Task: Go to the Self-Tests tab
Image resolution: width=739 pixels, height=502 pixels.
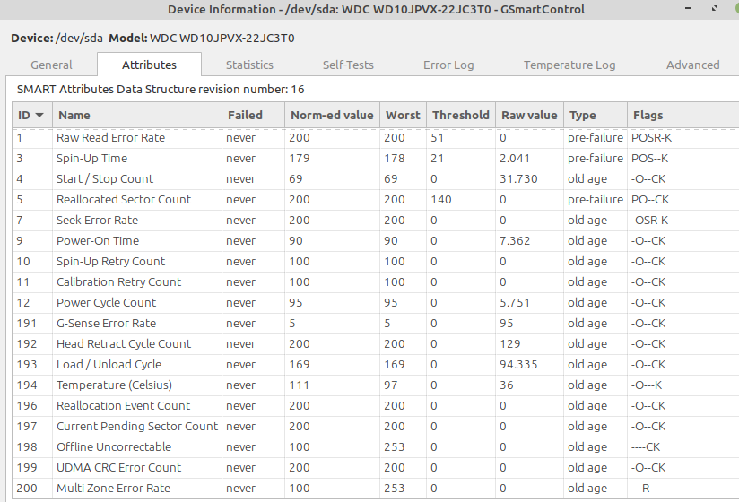Action: pyautogui.click(x=348, y=65)
